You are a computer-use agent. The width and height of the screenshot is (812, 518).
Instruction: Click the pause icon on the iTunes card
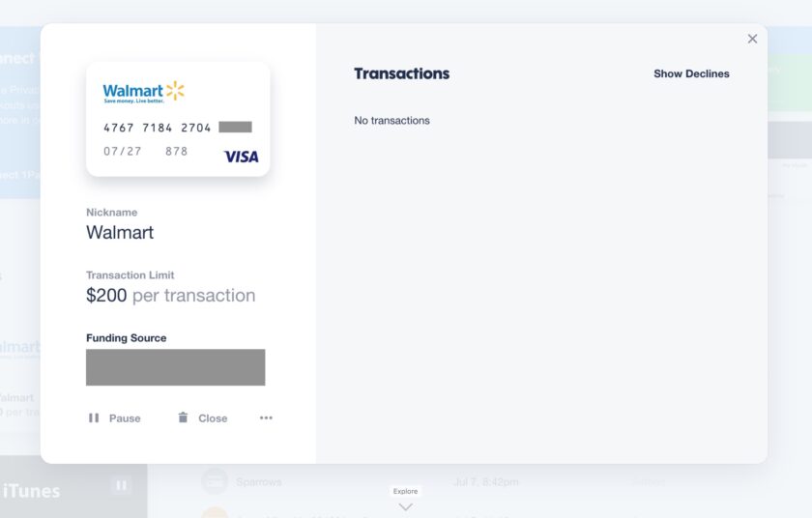point(121,485)
